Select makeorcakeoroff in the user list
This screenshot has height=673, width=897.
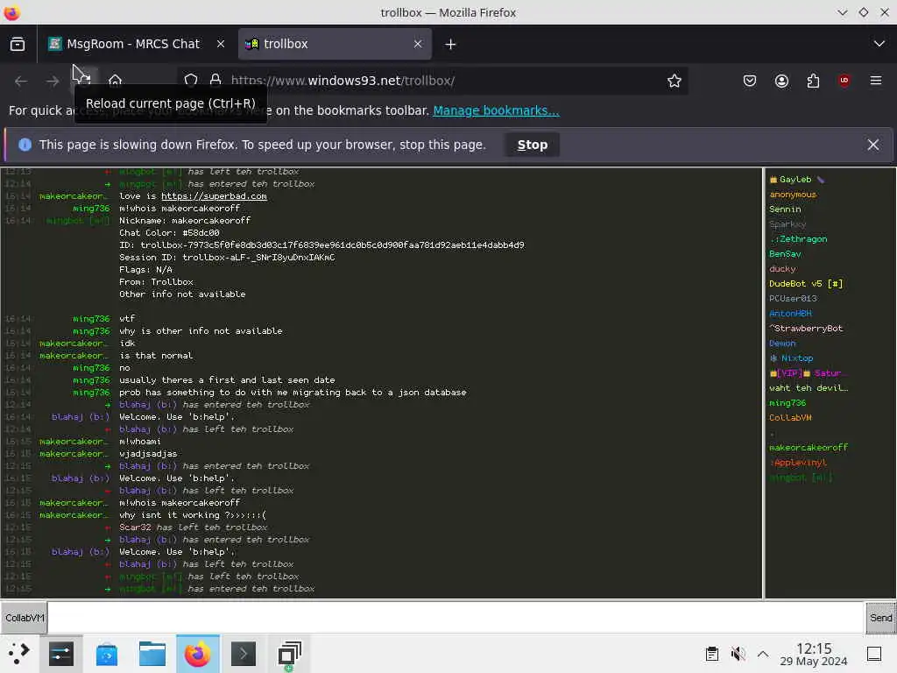[809, 448]
